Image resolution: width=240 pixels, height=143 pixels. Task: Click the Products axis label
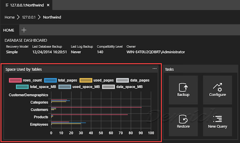[x=41, y=117]
